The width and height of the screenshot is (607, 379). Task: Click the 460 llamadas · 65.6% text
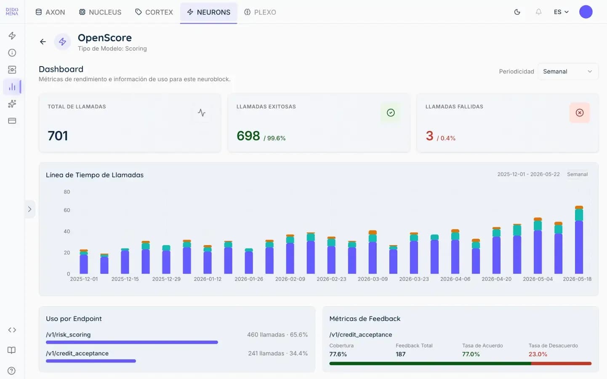coord(277,335)
